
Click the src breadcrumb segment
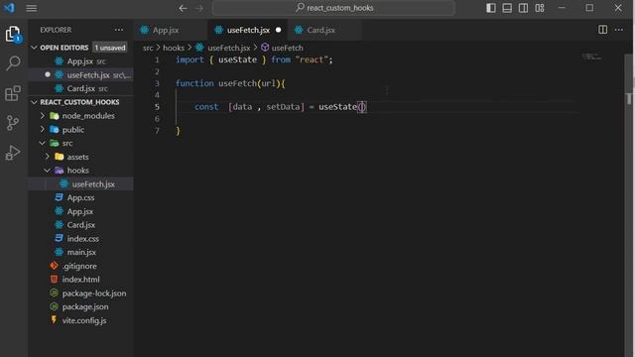148,48
